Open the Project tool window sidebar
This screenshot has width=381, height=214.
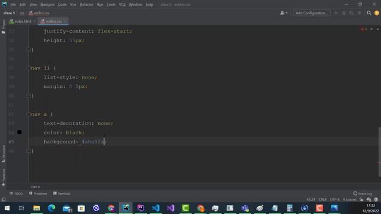coord(3,26)
